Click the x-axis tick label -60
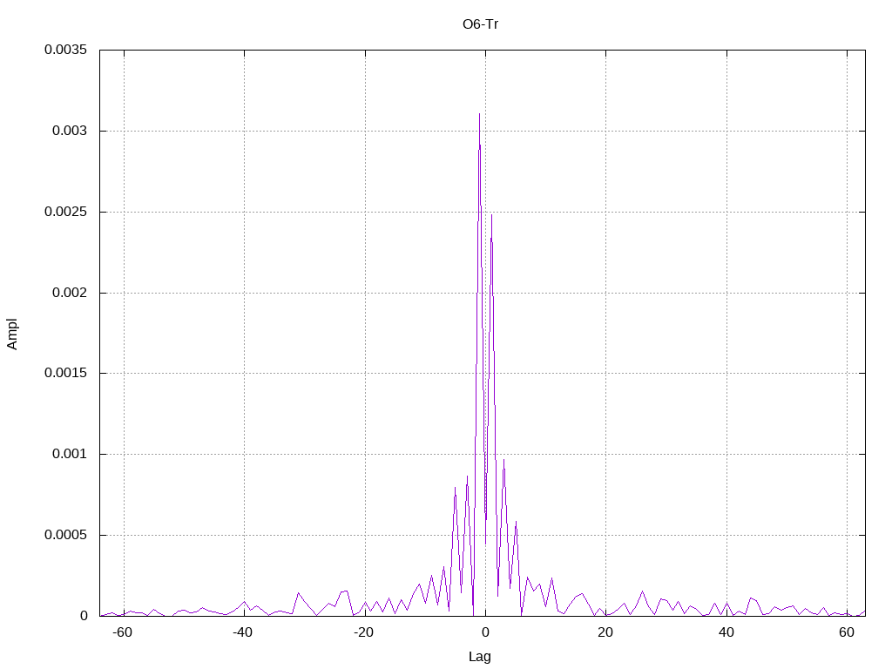892x669 pixels. tap(122, 632)
